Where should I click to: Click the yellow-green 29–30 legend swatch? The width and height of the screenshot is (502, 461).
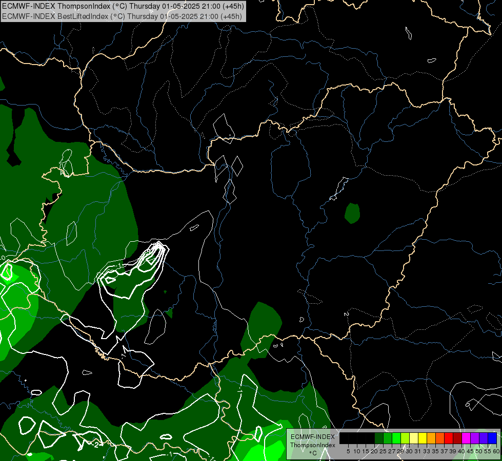pyautogui.click(x=405, y=438)
